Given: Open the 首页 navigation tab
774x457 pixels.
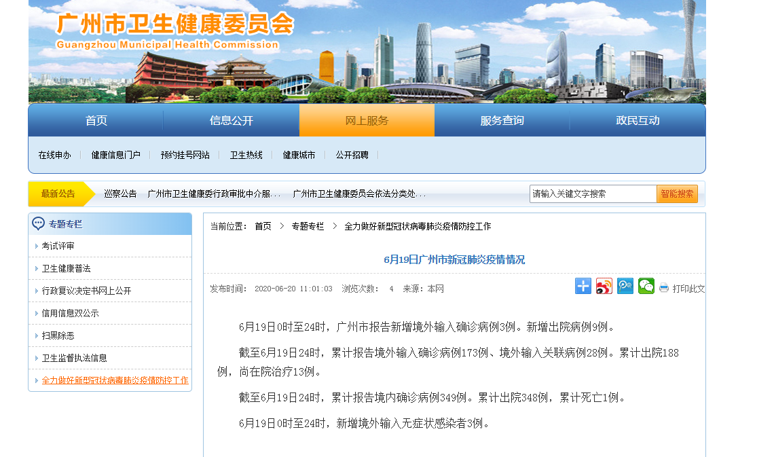Looking at the screenshot, I should point(96,120).
